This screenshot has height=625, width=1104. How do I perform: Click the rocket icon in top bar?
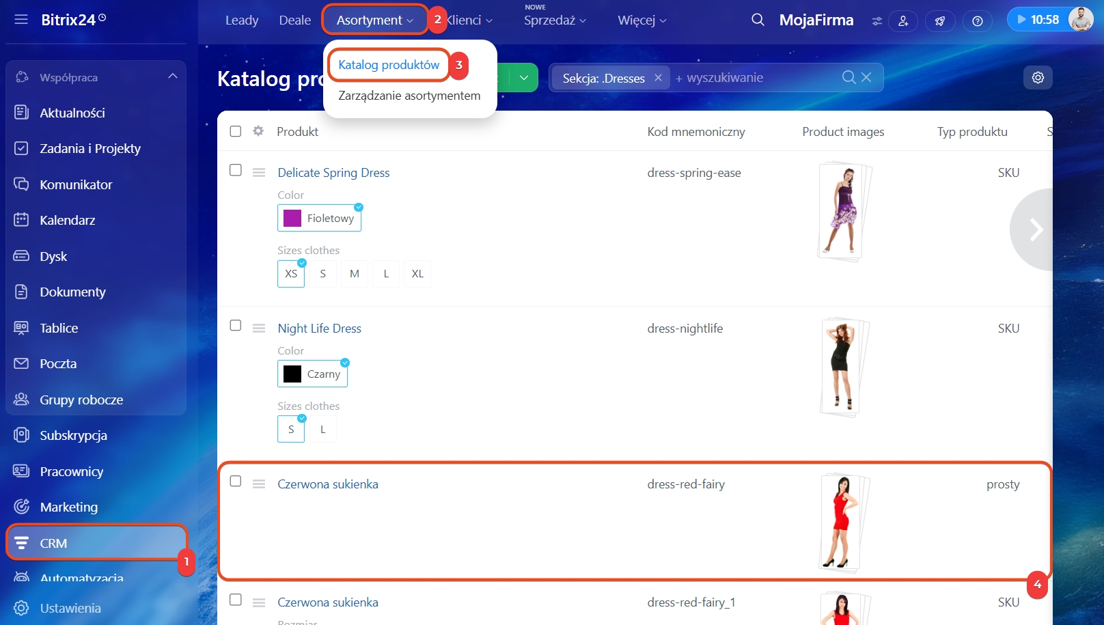point(940,21)
